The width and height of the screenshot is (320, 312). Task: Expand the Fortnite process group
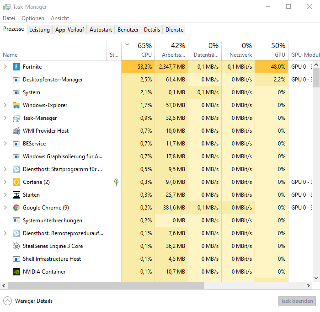pos(5,67)
